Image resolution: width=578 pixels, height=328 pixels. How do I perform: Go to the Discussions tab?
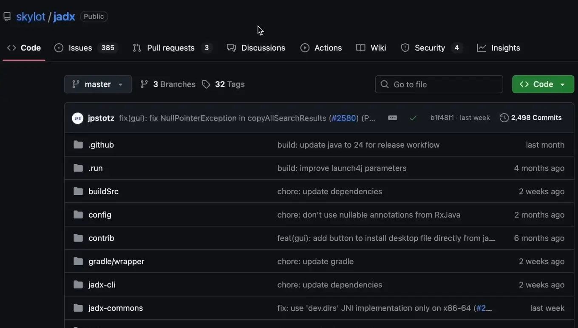[256, 48]
